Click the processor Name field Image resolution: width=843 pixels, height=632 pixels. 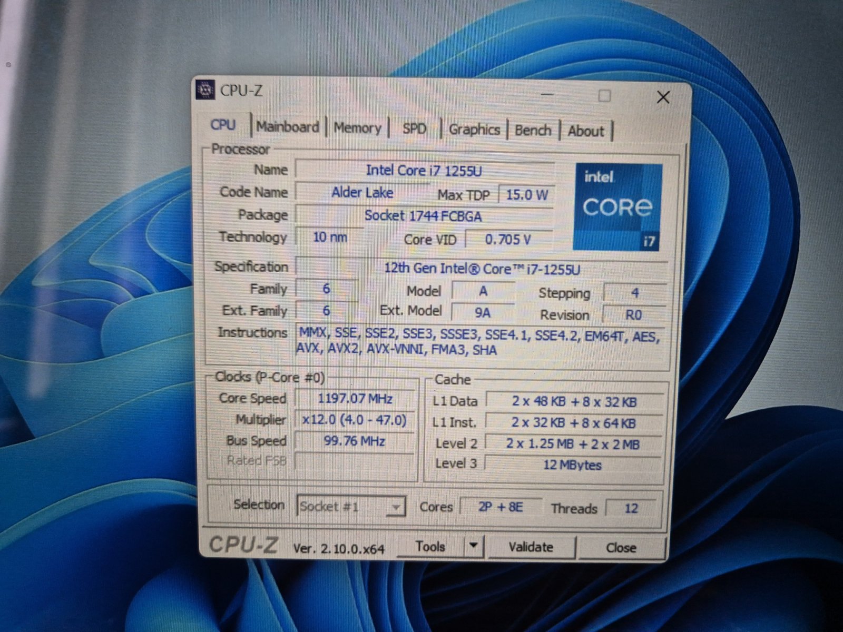[424, 170]
